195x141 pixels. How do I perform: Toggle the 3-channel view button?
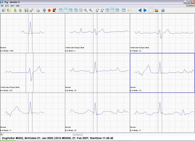coord(66,10)
